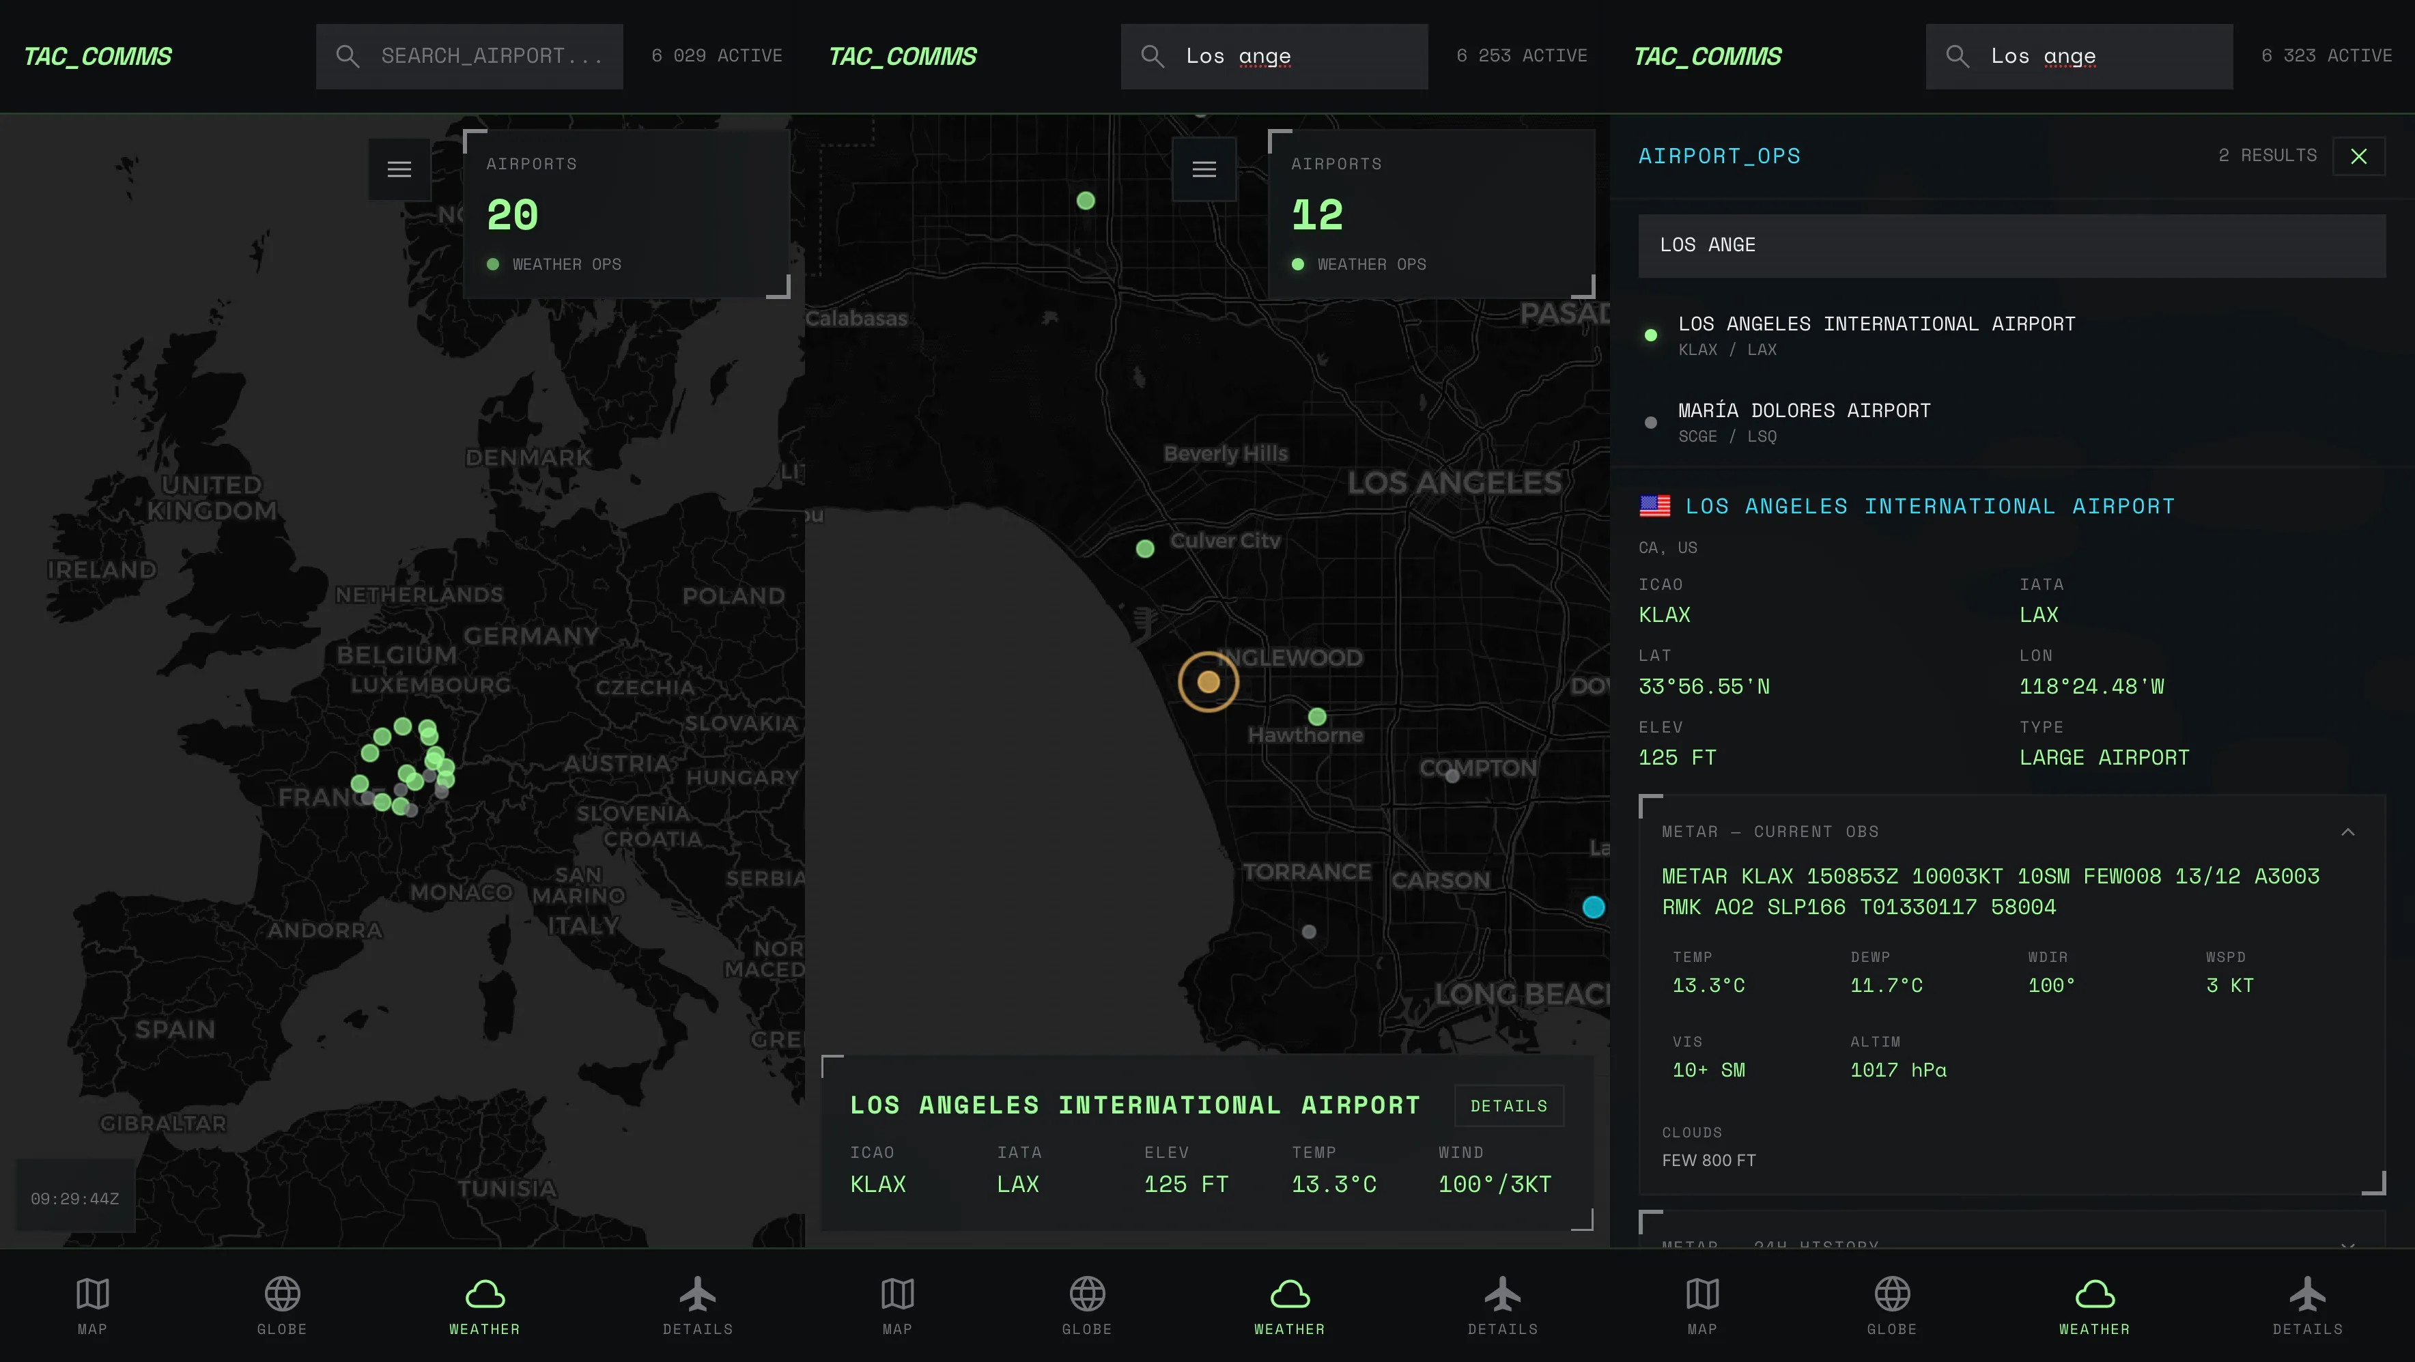Viewport: 2415px width, 1362px height.
Task: Choose Los Angeles International Airport KLAX / LAX result
Action: click(2012, 335)
